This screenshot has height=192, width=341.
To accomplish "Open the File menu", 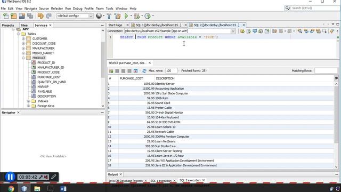I will pos(3,9).
